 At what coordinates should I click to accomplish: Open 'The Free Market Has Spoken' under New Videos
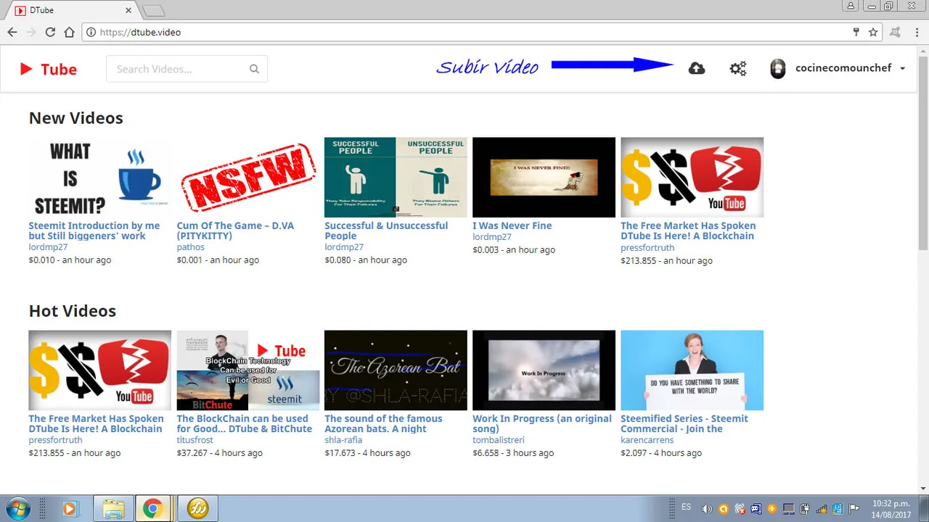688,231
